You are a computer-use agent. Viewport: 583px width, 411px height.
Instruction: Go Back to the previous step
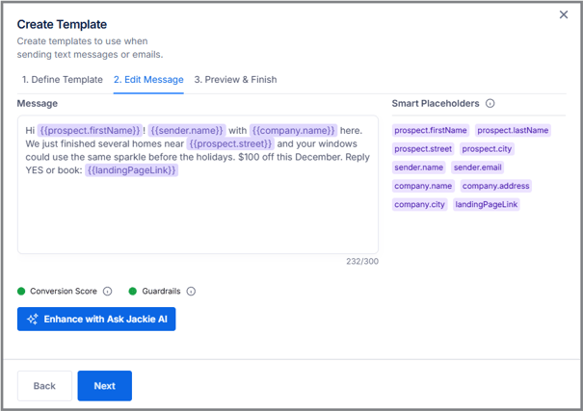[x=44, y=386]
